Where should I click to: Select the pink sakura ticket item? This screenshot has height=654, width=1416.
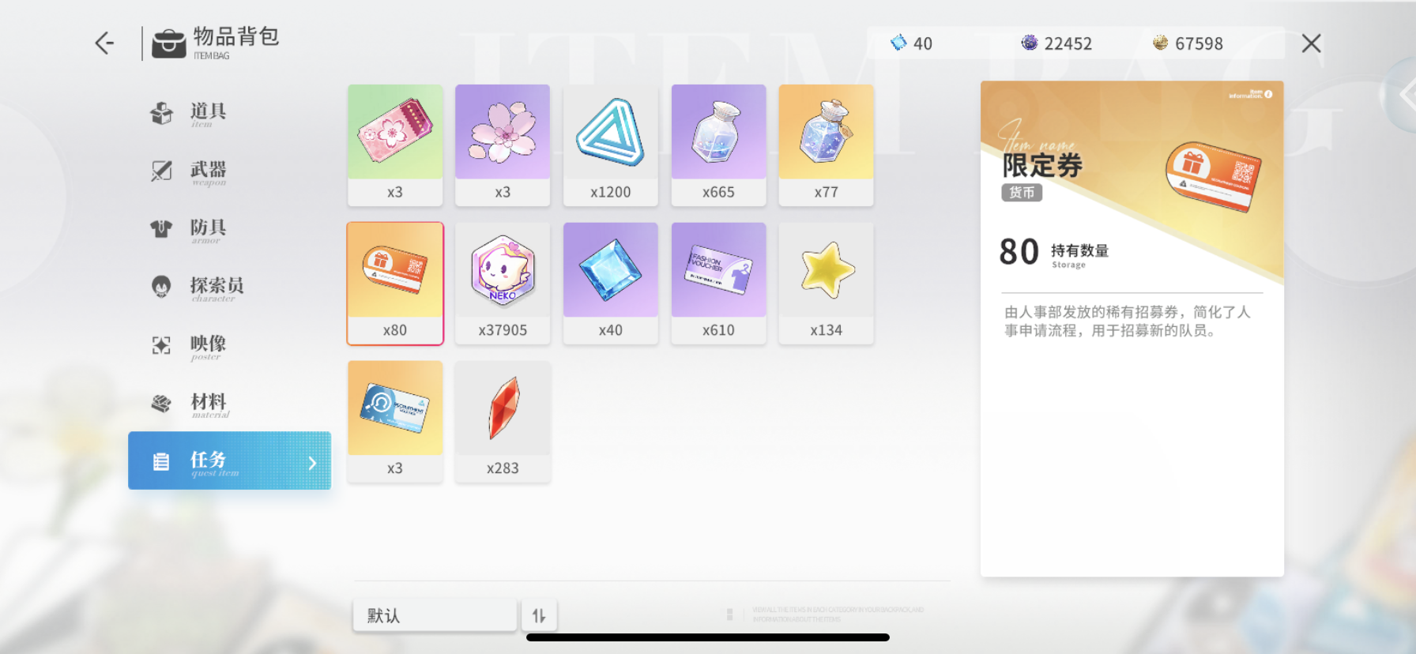pos(395,145)
